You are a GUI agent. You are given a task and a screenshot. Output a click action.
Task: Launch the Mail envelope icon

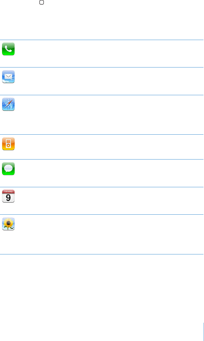[x=8, y=77]
